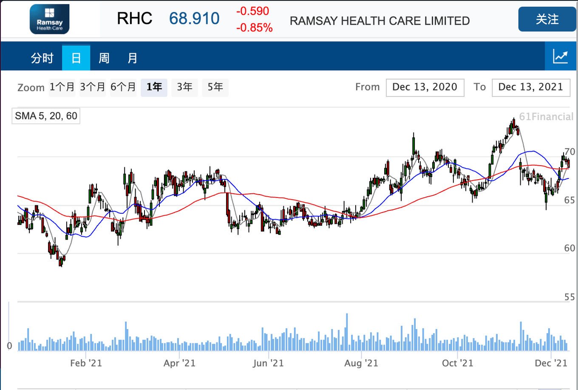Click the 55 price axis label
578x390 pixels.
click(569, 297)
